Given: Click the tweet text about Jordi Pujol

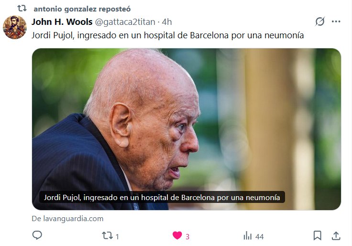Looking at the screenshot, I should pos(168,35).
